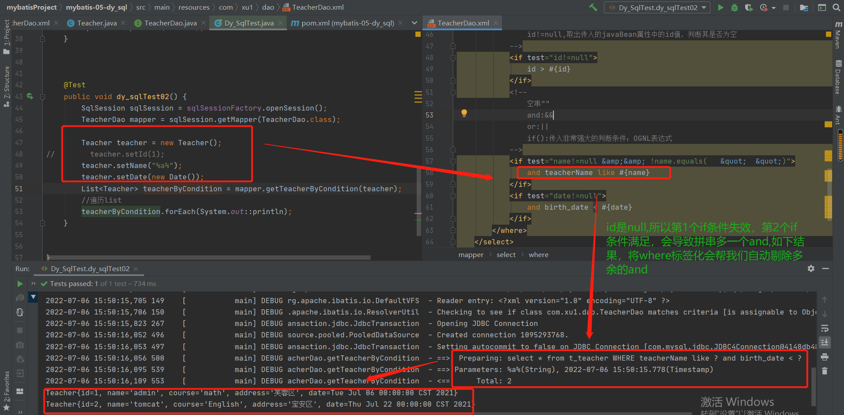The width and height of the screenshot is (844, 415).
Task: Click the run test gutter icon at line 43
Action: click(30, 96)
